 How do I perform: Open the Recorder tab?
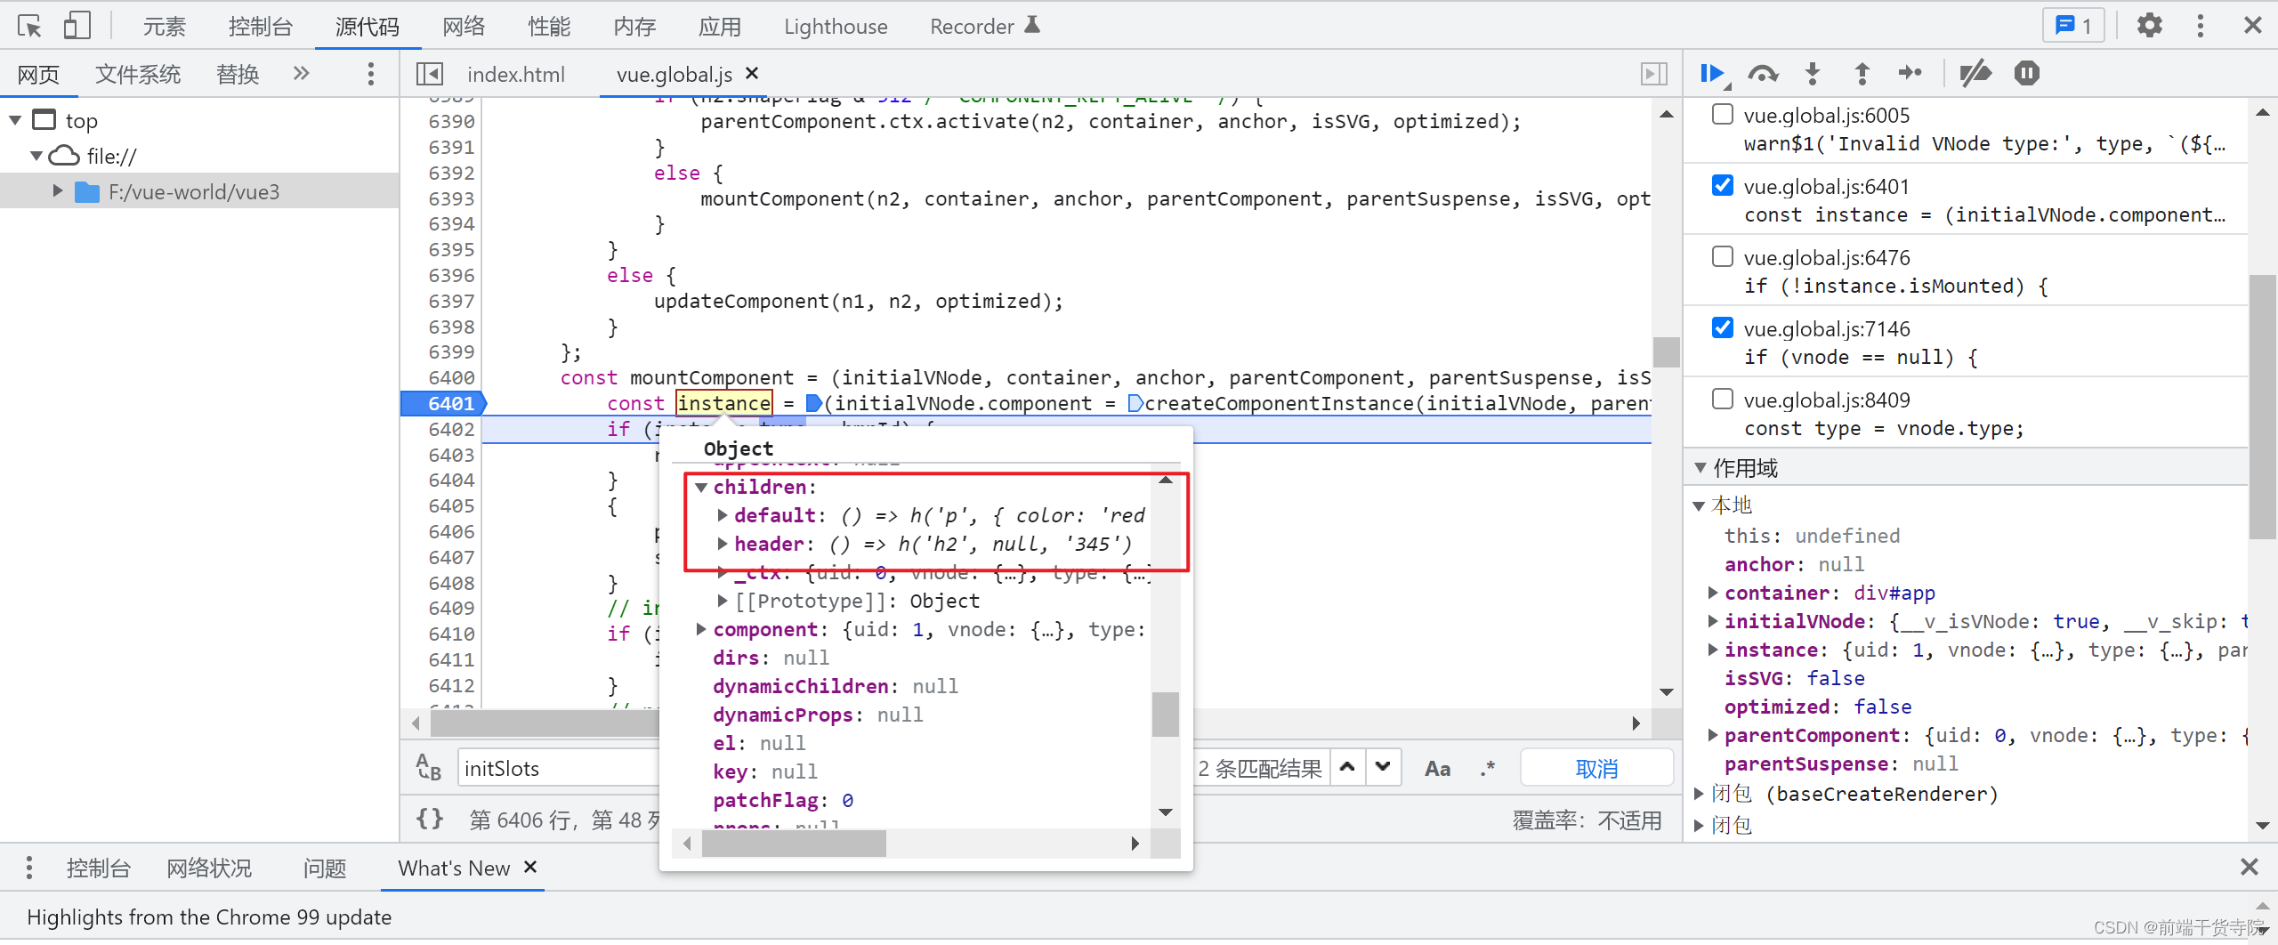pos(984,27)
